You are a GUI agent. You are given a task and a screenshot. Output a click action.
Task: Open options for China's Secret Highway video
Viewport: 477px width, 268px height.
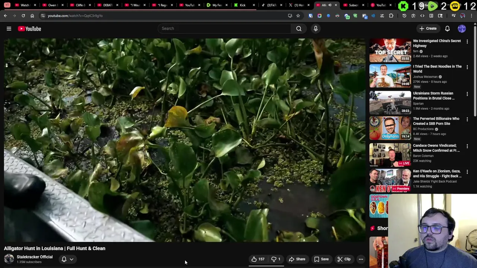tap(467, 42)
